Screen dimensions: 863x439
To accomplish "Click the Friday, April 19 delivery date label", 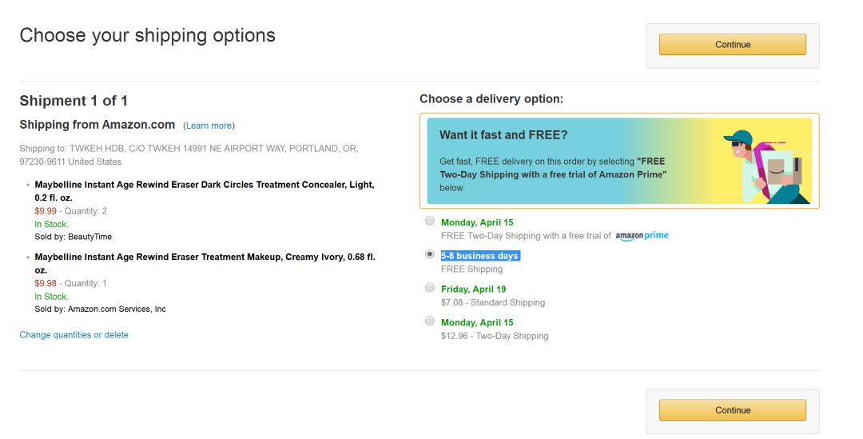I will coord(473,289).
